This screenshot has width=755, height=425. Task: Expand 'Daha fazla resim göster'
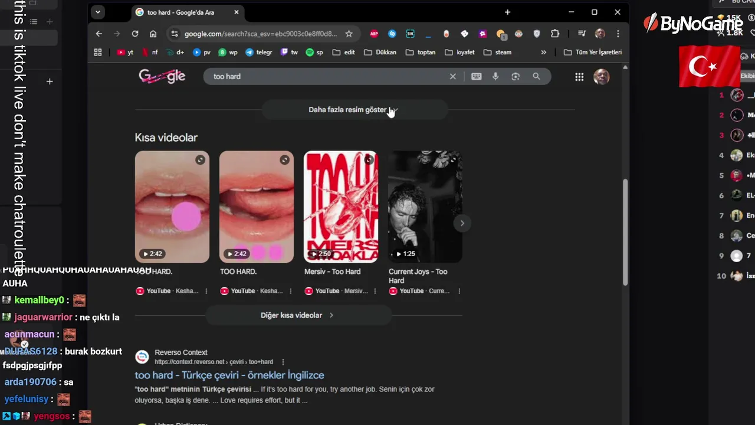(x=354, y=110)
